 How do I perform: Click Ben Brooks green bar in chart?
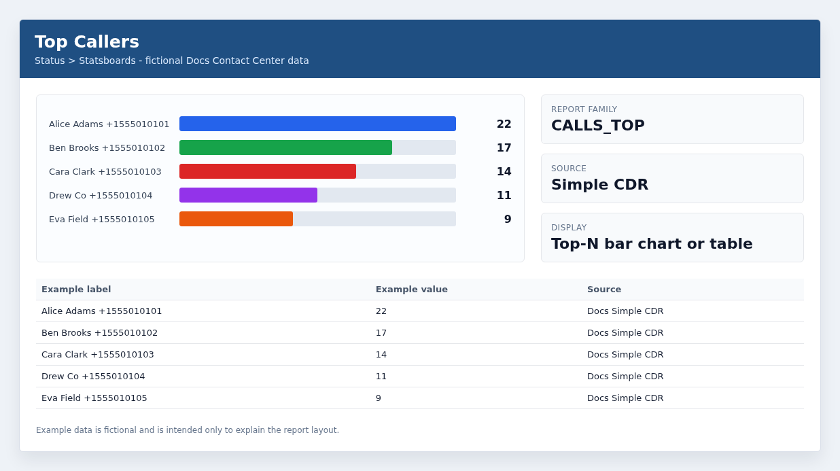tap(285, 147)
